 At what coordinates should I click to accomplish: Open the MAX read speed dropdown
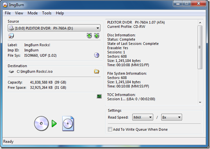tap(143, 117)
